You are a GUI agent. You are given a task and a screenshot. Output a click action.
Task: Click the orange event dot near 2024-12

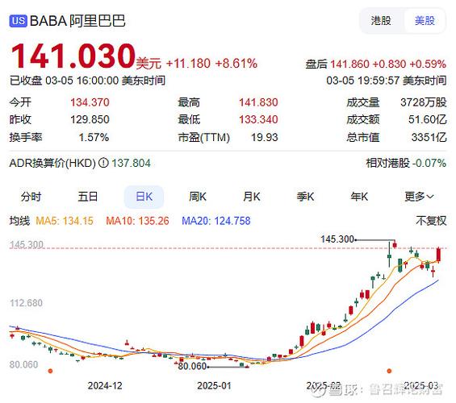(x=50, y=371)
